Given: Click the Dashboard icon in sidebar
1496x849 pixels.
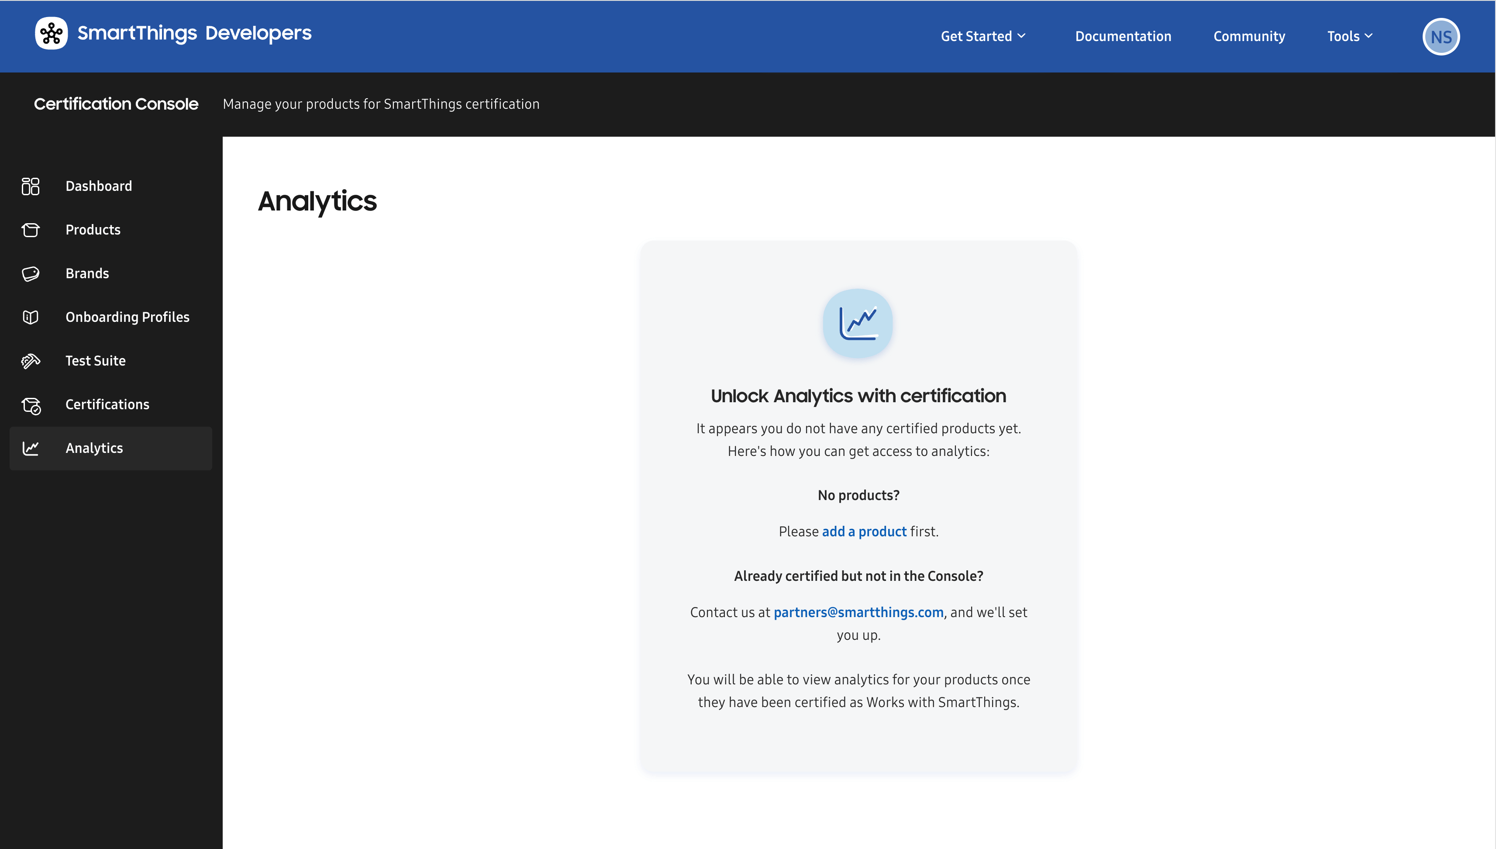Looking at the screenshot, I should pos(31,186).
